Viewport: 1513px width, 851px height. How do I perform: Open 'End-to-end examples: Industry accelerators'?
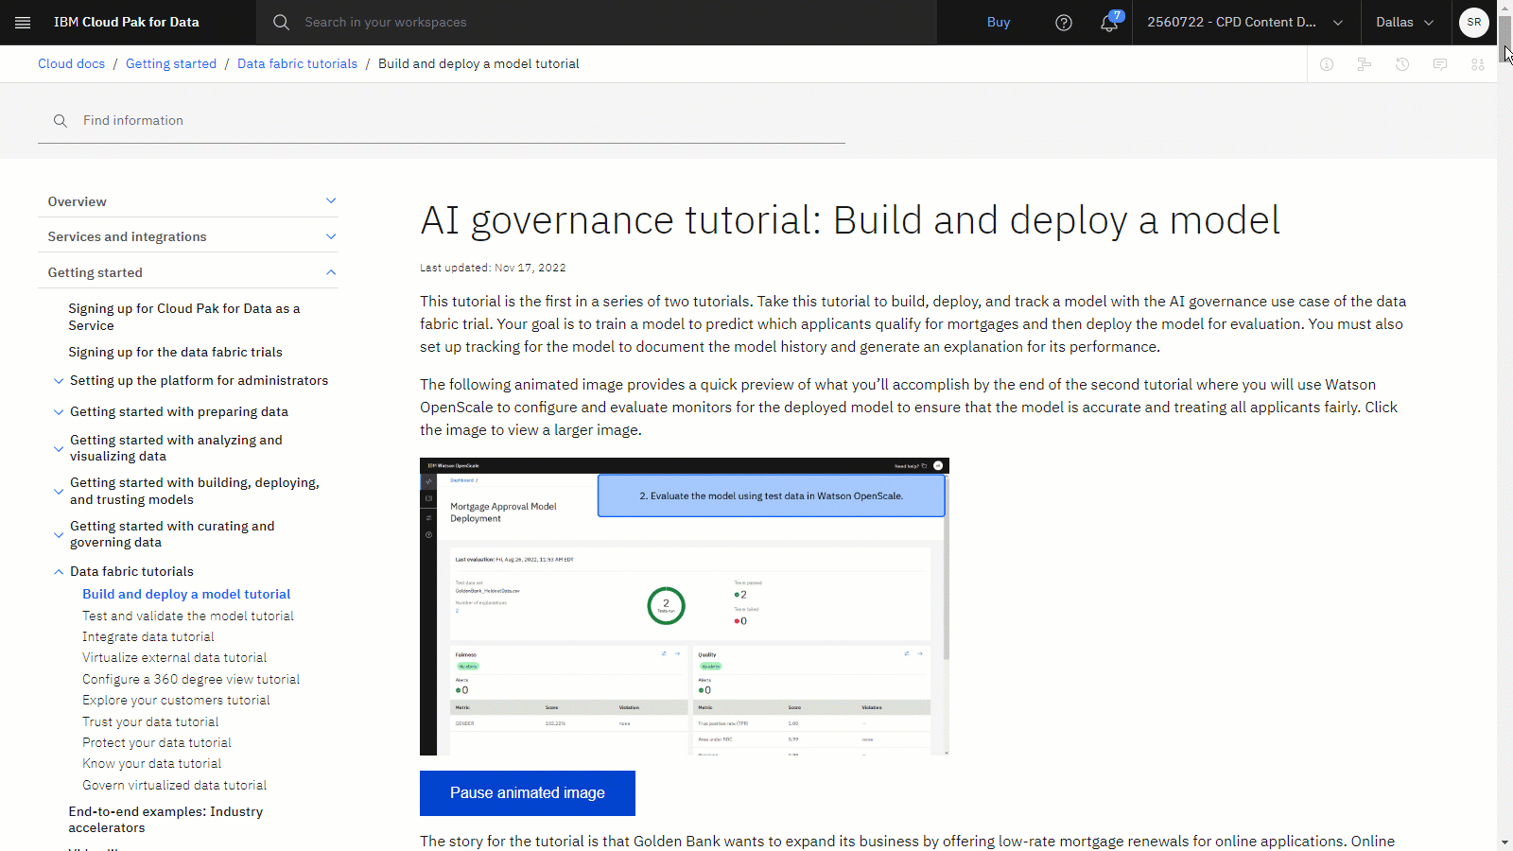click(x=165, y=820)
